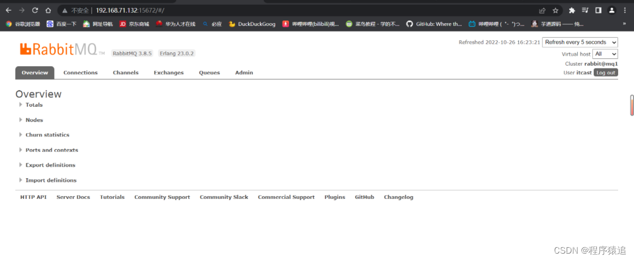
Task: Switch to the Admin tab
Action: pyautogui.click(x=244, y=73)
